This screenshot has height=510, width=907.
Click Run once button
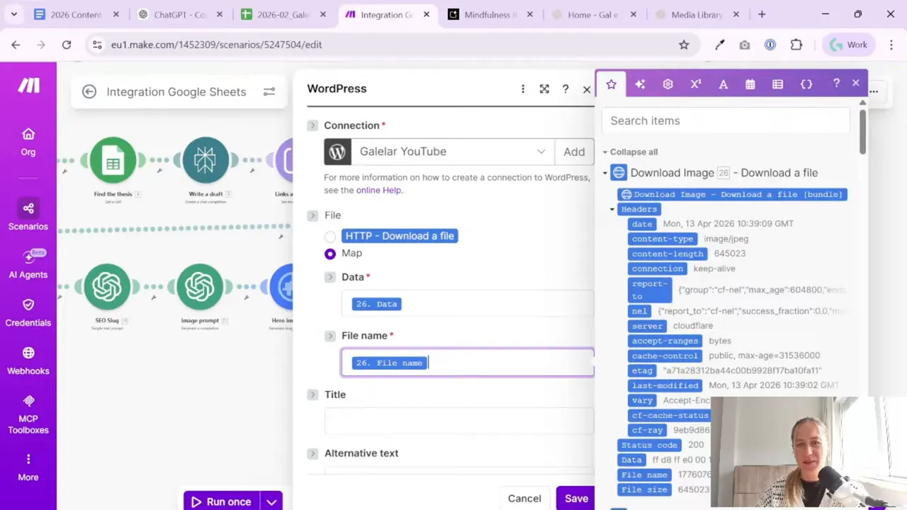pyautogui.click(x=222, y=501)
